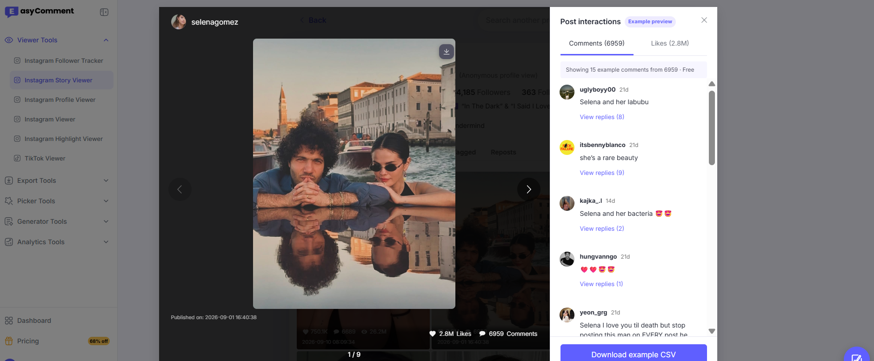Screen dimensions: 874x361
Task: Expand the Picker Tools chevron
Action: tap(106, 201)
